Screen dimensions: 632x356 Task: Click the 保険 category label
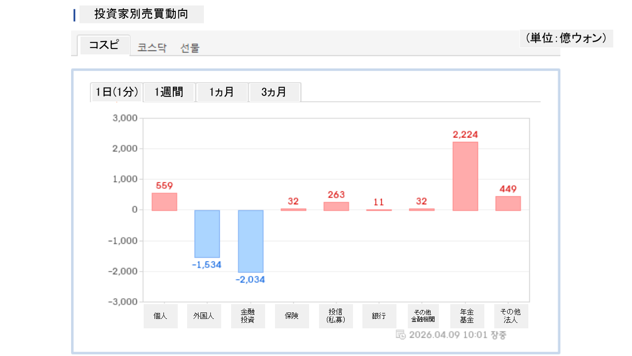point(292,316)
